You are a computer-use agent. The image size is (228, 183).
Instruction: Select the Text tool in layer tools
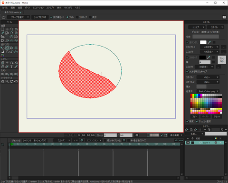(11, 67)
